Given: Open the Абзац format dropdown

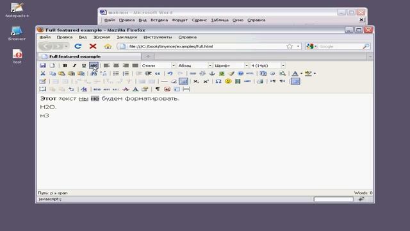Looking at the screenshot, I should (x=195, y=65).
